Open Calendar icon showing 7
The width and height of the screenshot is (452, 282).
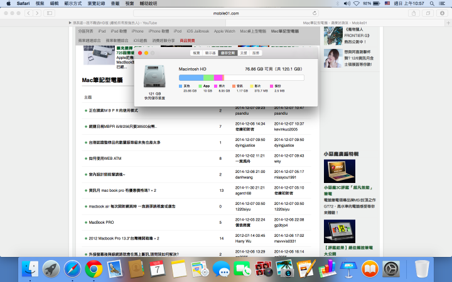[158, 269]
